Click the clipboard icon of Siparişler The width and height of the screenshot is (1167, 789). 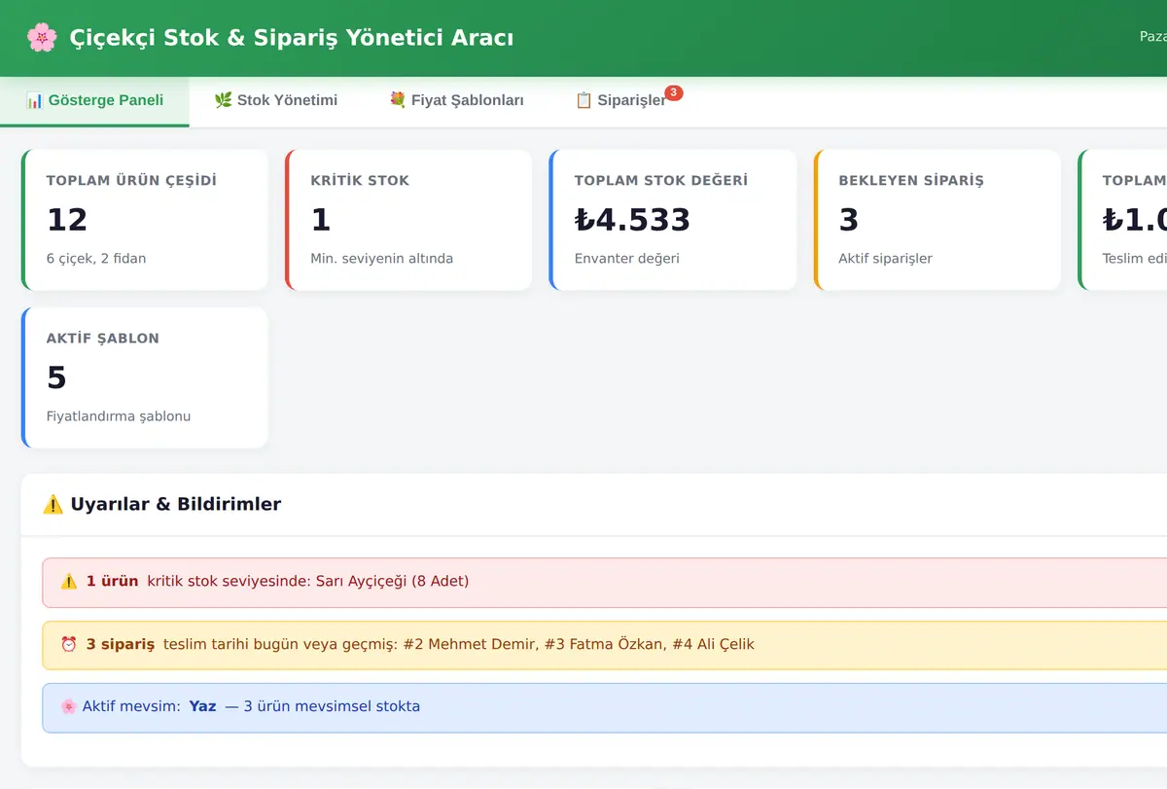[x=583, y=100]
